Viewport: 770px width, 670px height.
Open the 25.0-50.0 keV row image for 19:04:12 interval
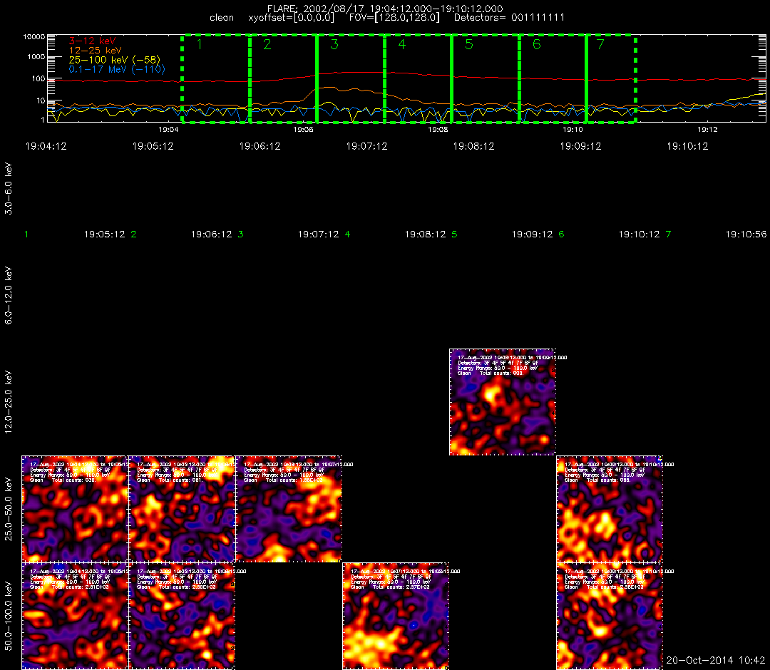(x=75, y=509)
